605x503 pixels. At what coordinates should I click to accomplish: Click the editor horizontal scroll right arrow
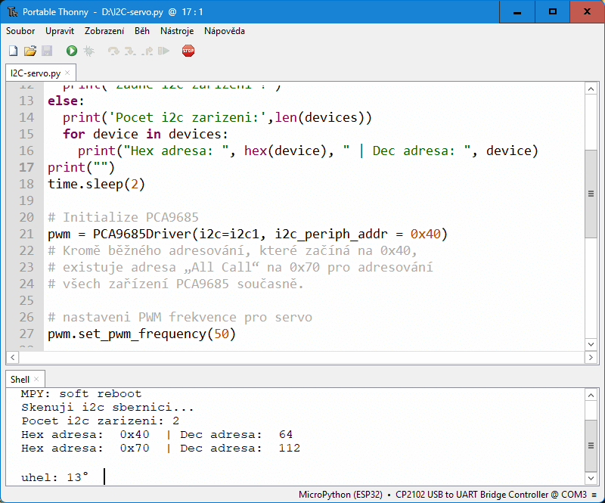pyautogui.click(x=591, y=358)
